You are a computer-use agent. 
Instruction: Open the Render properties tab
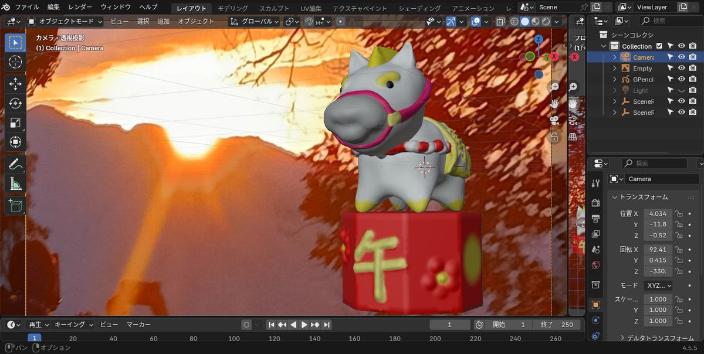(x=595, y=203)
